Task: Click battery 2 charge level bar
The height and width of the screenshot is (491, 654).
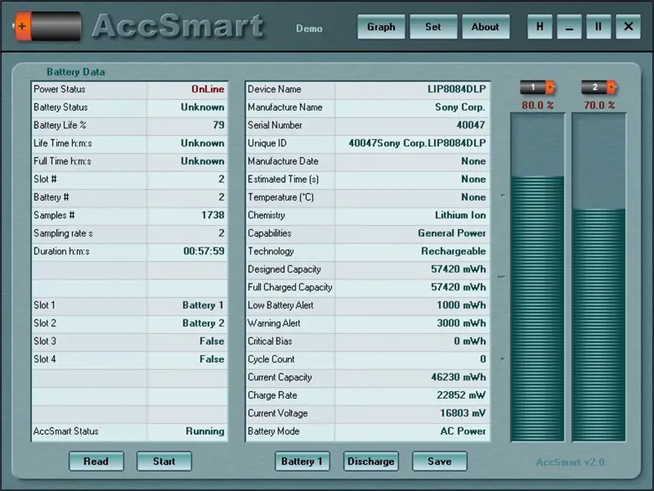Action: [599, 323]
